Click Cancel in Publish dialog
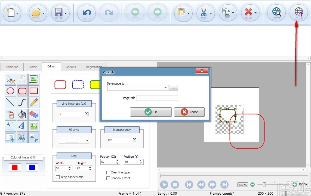 click(x=189, y=112)
